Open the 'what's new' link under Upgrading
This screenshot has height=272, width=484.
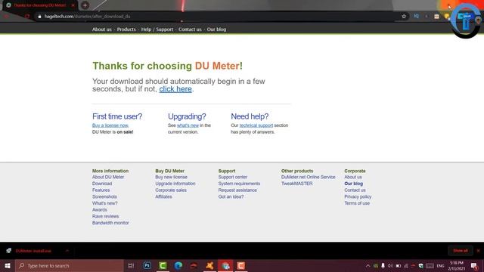(188, 125)
